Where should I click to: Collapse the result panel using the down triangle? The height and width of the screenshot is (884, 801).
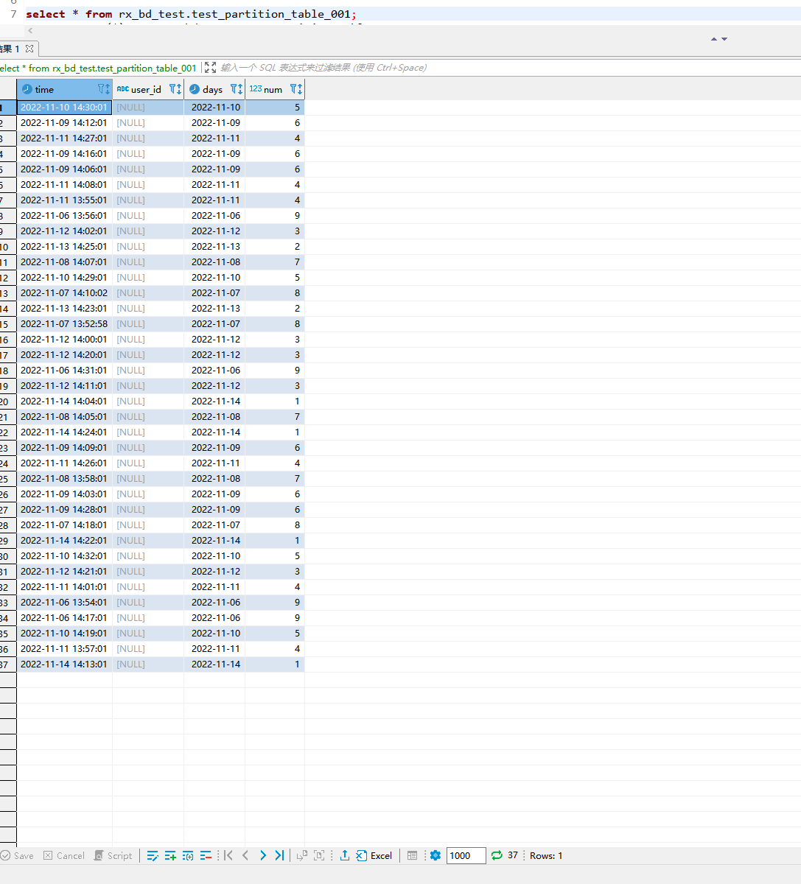[x=724, y=39]
